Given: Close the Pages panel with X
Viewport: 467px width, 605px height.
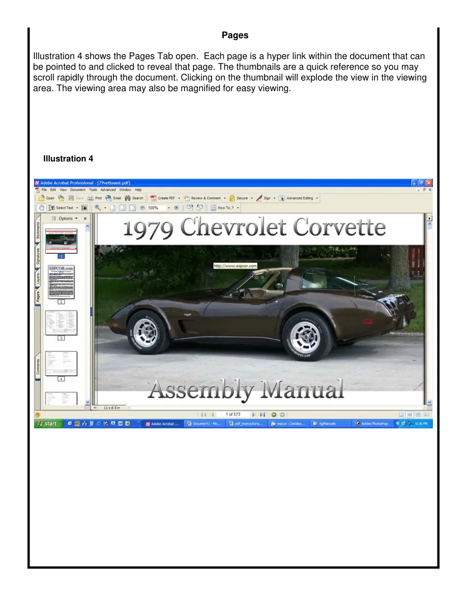Looking at the screenshot, I should click(85, 218).
